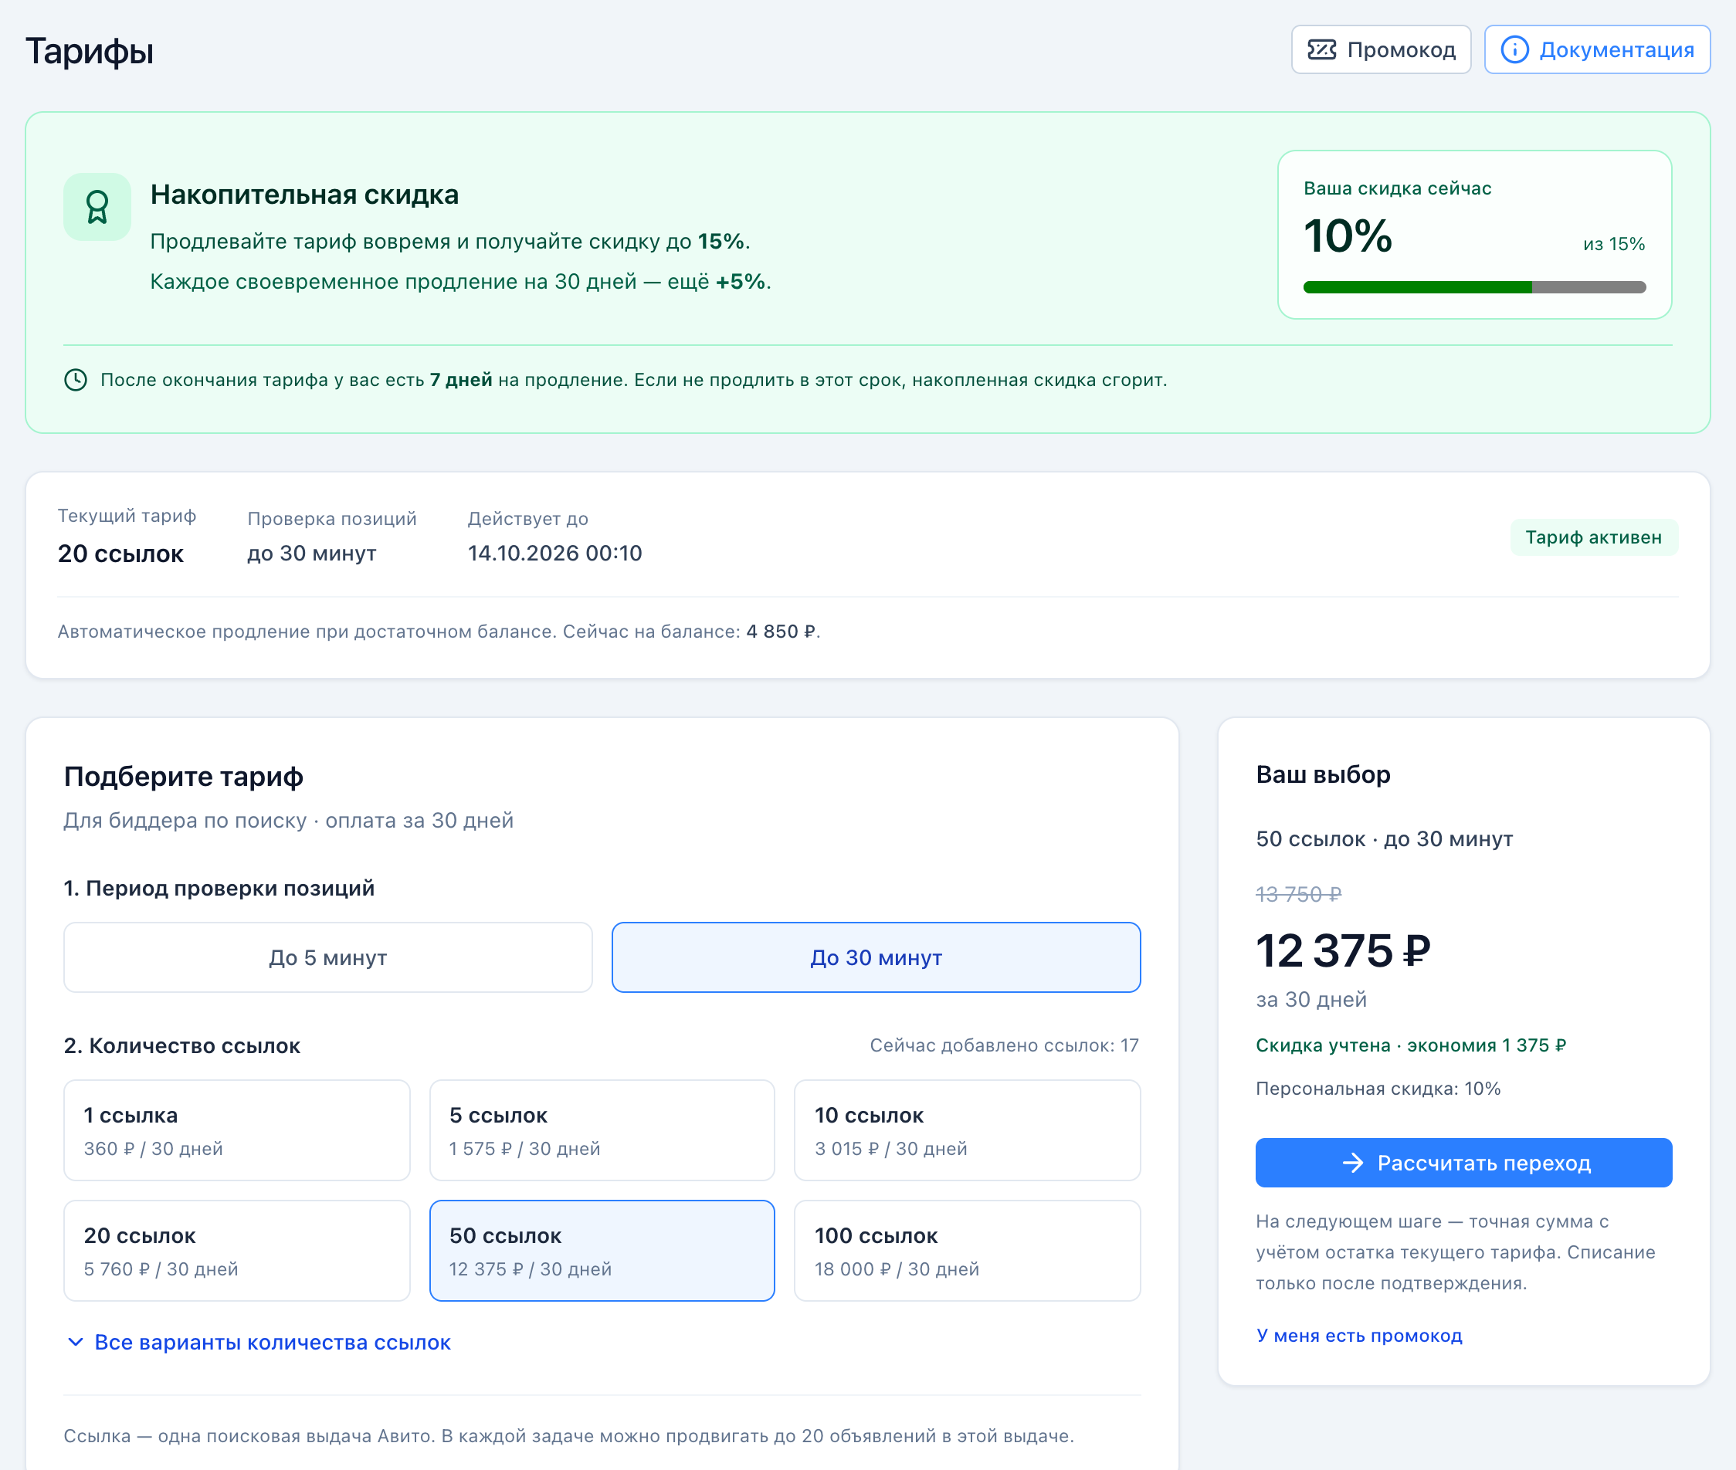Image resolution: width=1736 pixels, height=1470 pixels.
Task: Click the award ribbon icon next to Накопительная скидка
Action: (97, 207)
